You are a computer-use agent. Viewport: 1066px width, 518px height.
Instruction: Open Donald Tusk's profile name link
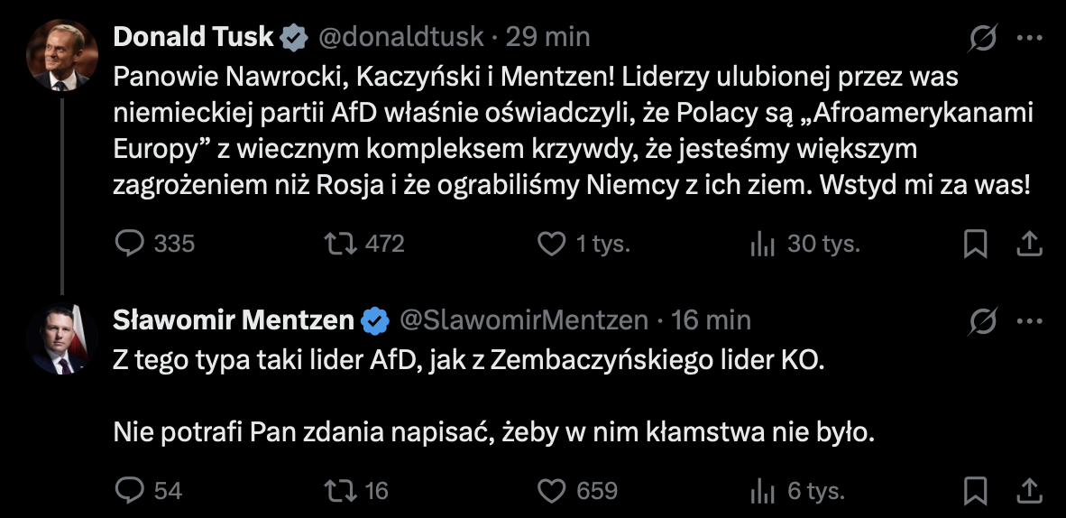[193, 37]
